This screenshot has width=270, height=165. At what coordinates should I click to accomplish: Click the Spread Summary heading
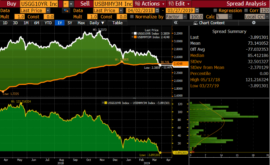[229, 31]
